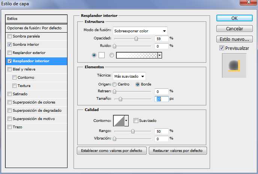Click the Ruido slider handle
This screenshot has width=258, height=174.
[x=114, y=46]
